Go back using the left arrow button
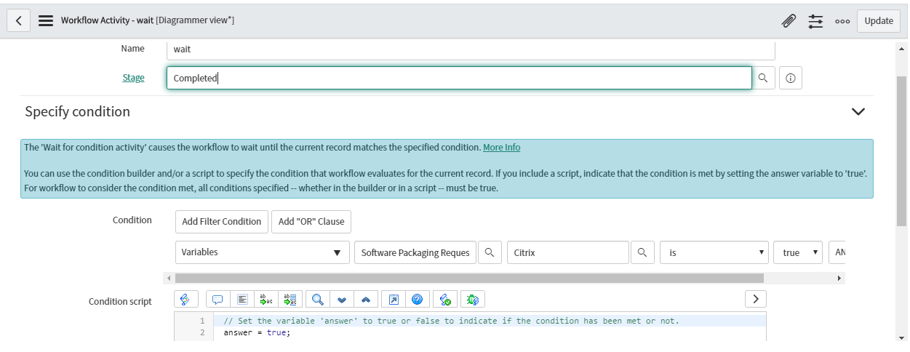 19,20
